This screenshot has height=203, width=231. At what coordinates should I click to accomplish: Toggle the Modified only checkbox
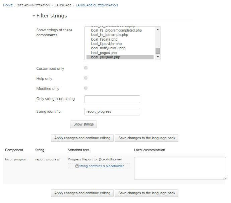[86, 88]
